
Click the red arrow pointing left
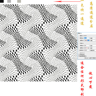(x=67, y=1)
